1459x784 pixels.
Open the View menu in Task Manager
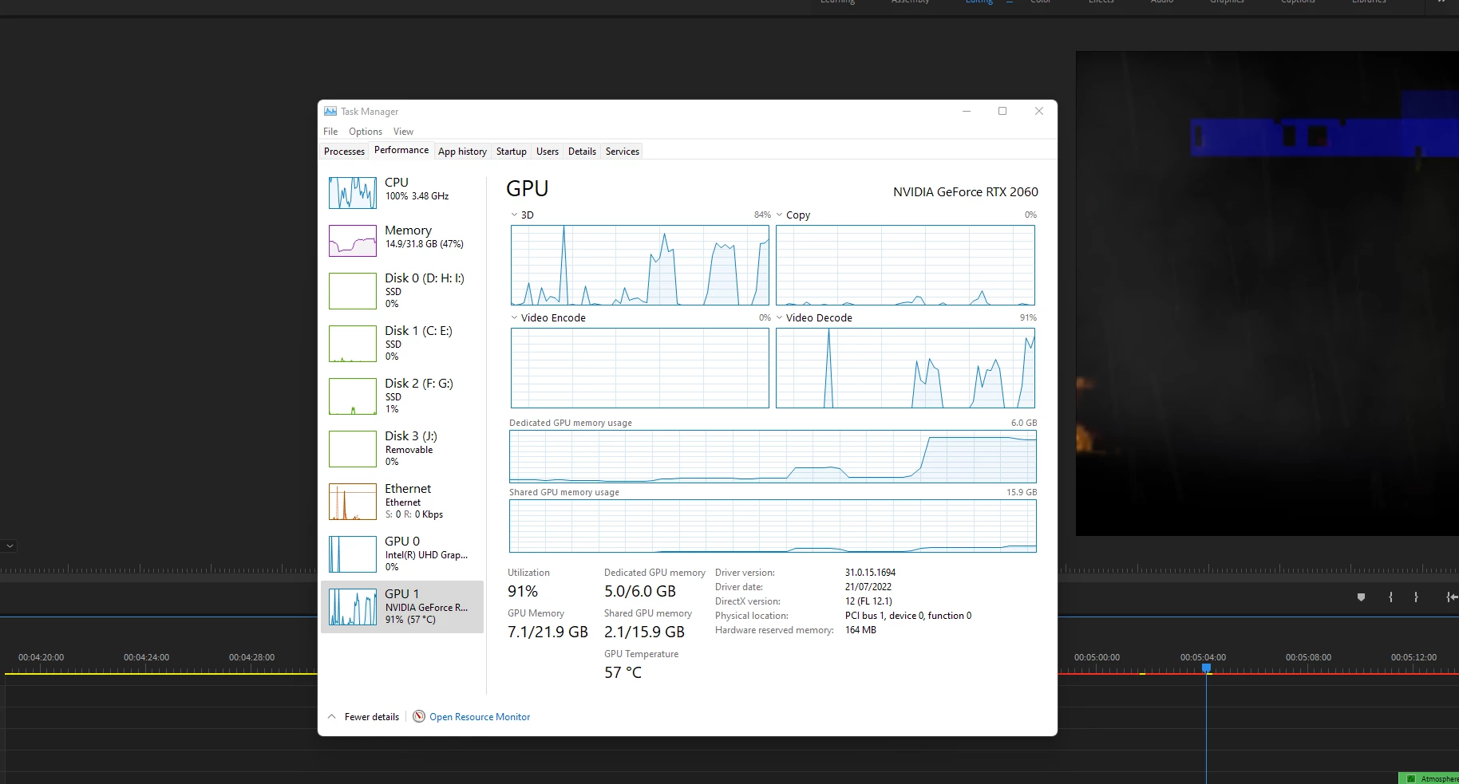pos(403,132)
